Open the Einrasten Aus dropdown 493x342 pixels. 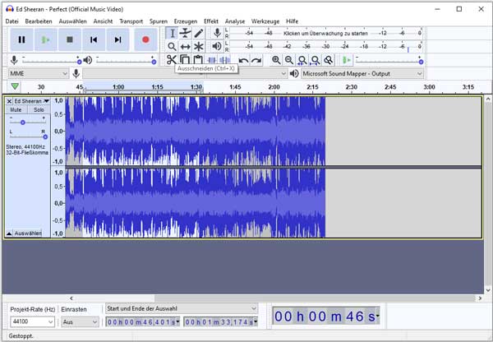80,322
